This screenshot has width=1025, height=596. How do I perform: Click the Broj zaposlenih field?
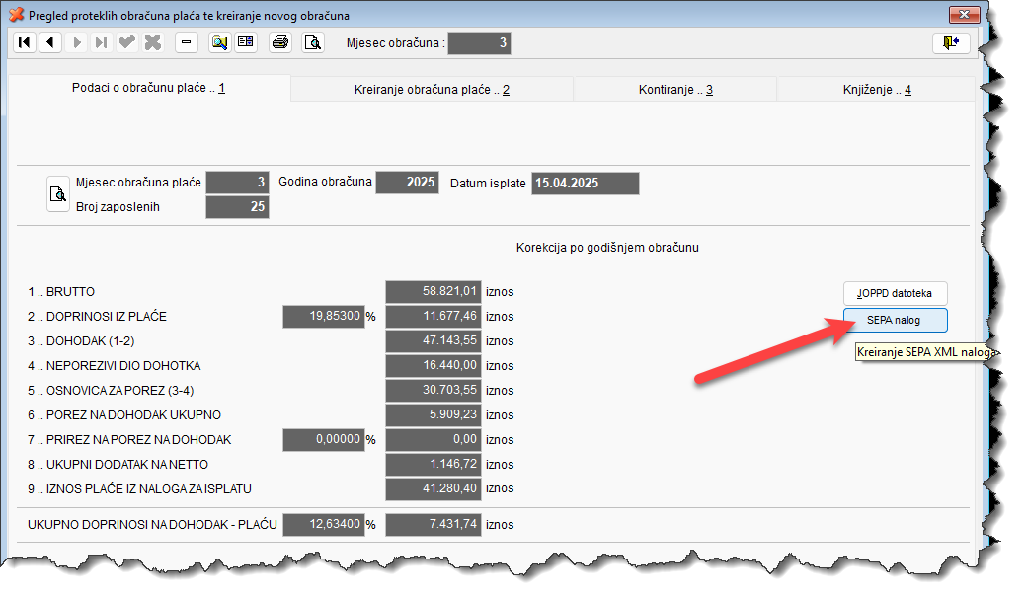coord(237,207)
